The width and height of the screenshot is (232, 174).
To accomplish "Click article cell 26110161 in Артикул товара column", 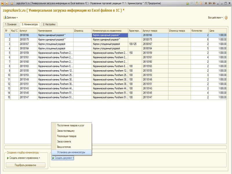I will [155, 57].
